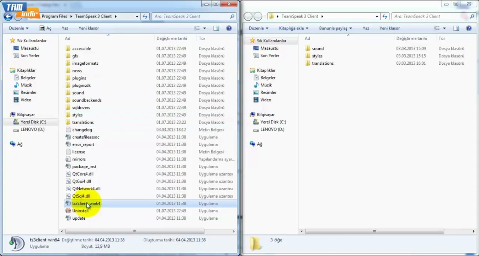Expand the TeamSpeak 3 Client breadcrumb arrow in left window
The image size is (479, 256).
click(116, 16)
